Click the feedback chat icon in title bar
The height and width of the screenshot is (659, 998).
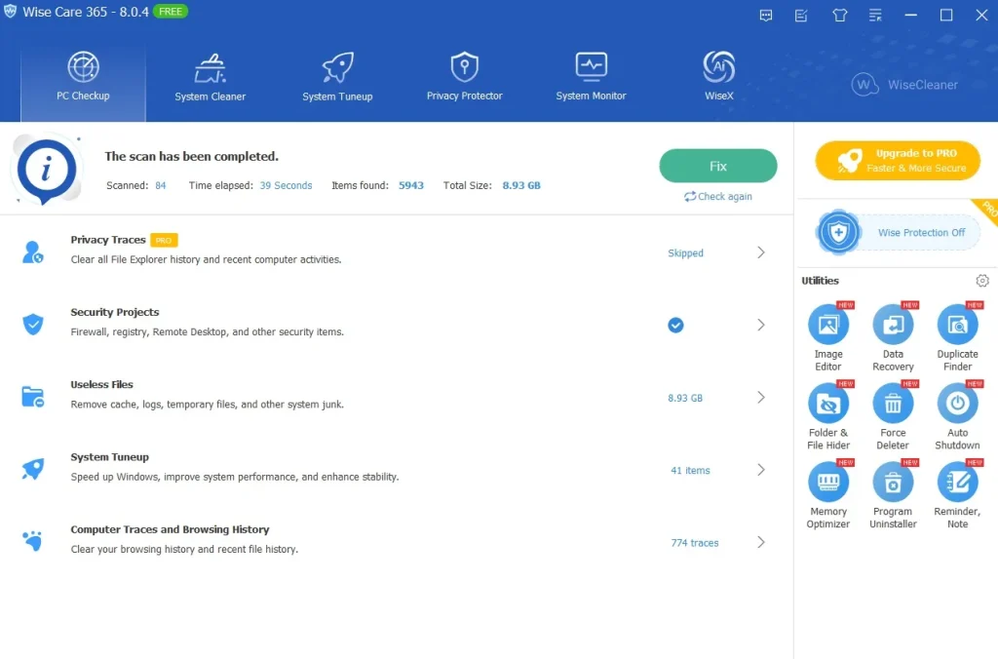tap(766, 16)
